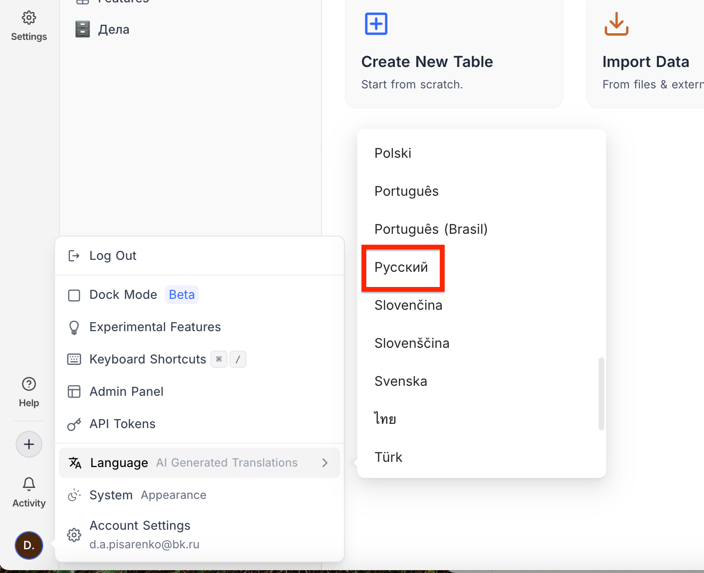Open Account Settings menu entry
Viewport: 704px width, 573px height.
[x=200, y=535]
